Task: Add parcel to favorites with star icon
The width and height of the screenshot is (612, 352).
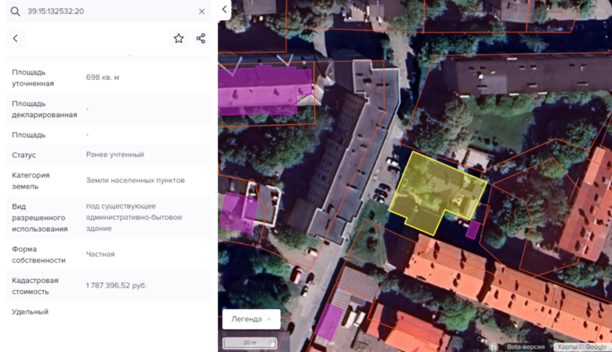Action: pos(178,38)
